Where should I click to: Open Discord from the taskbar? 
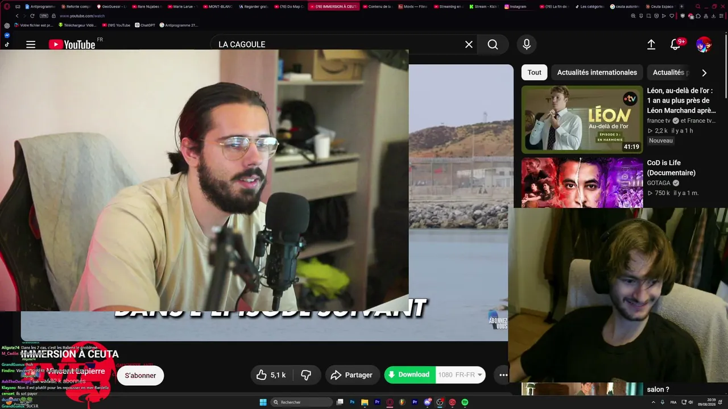pos(427,402)
